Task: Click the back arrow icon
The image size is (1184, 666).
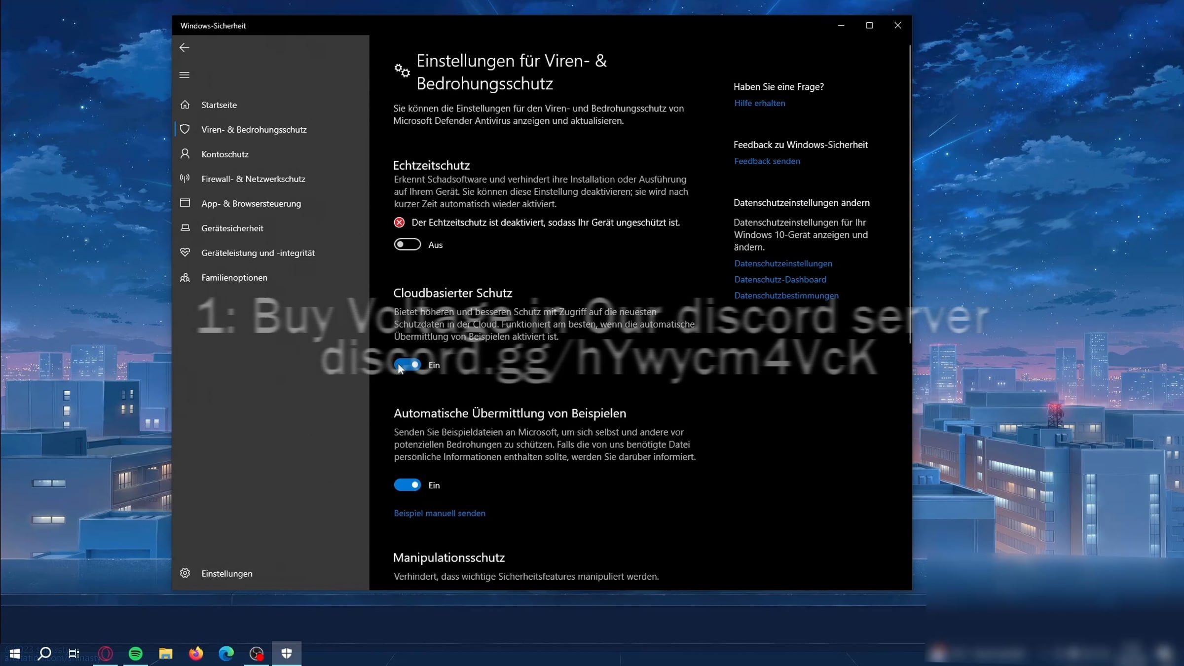Action: tap(185, 47)
